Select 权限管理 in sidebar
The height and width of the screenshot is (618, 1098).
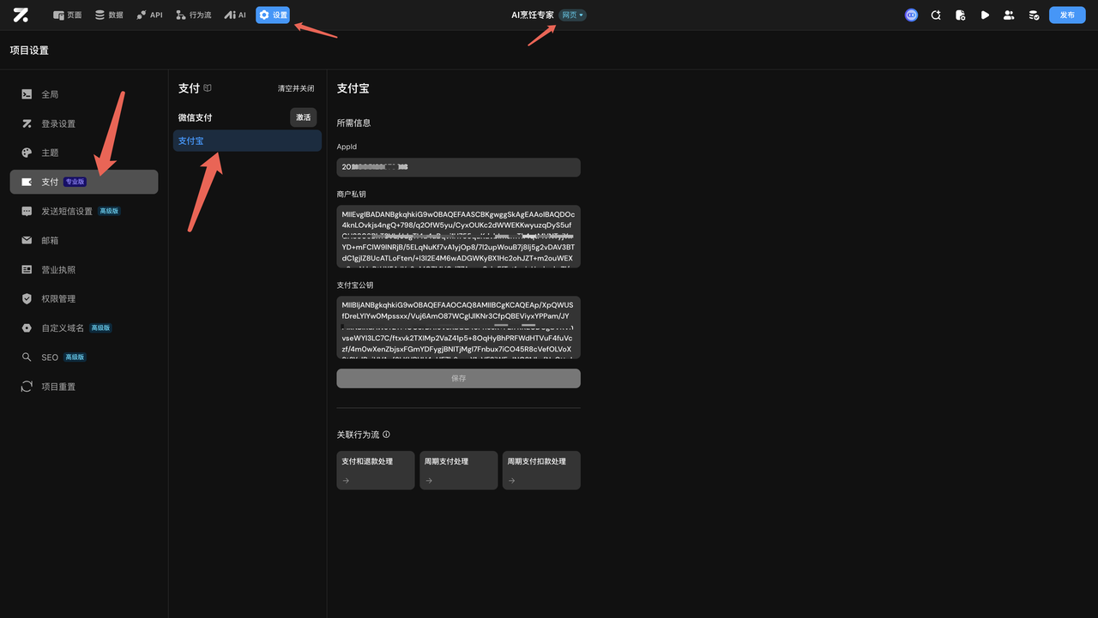[x=84, y=298]
